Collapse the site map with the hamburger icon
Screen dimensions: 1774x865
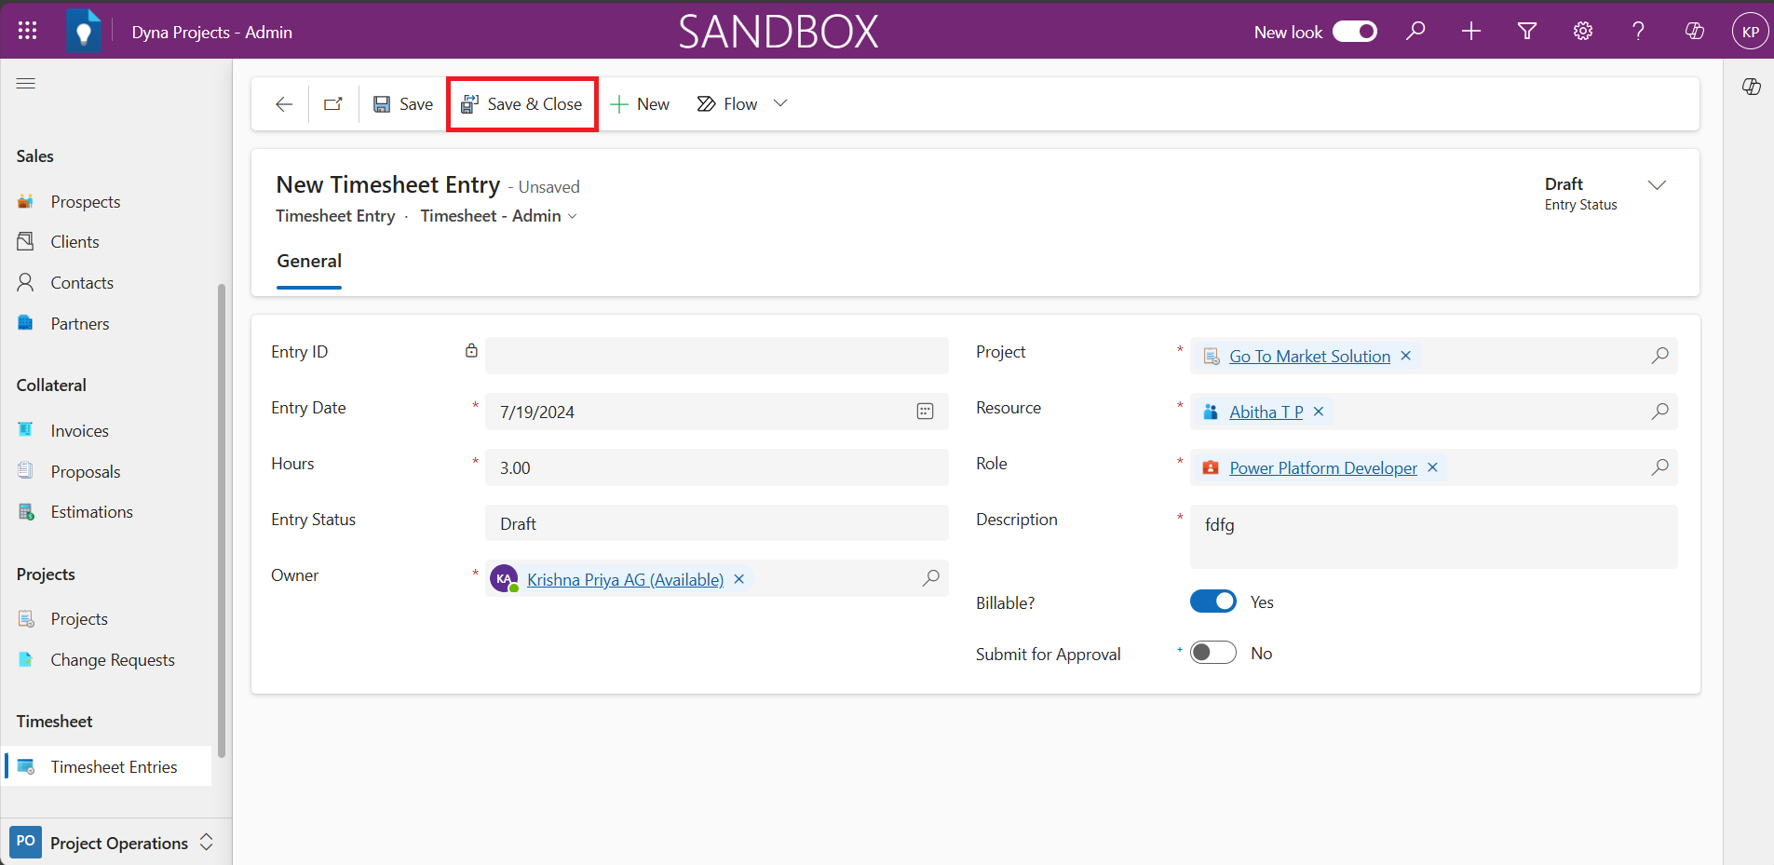(x=26, y=84)
